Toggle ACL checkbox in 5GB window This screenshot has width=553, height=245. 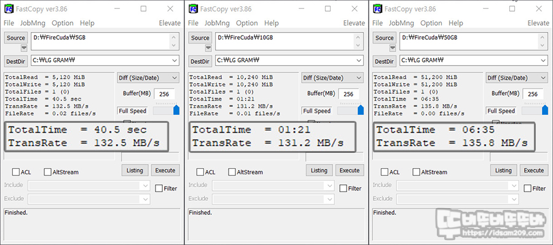tap(16, 172)
